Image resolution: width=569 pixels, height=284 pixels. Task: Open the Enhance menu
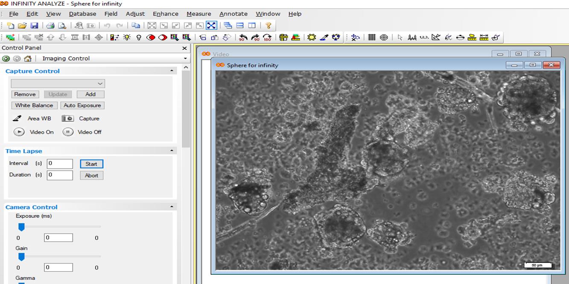166,14
